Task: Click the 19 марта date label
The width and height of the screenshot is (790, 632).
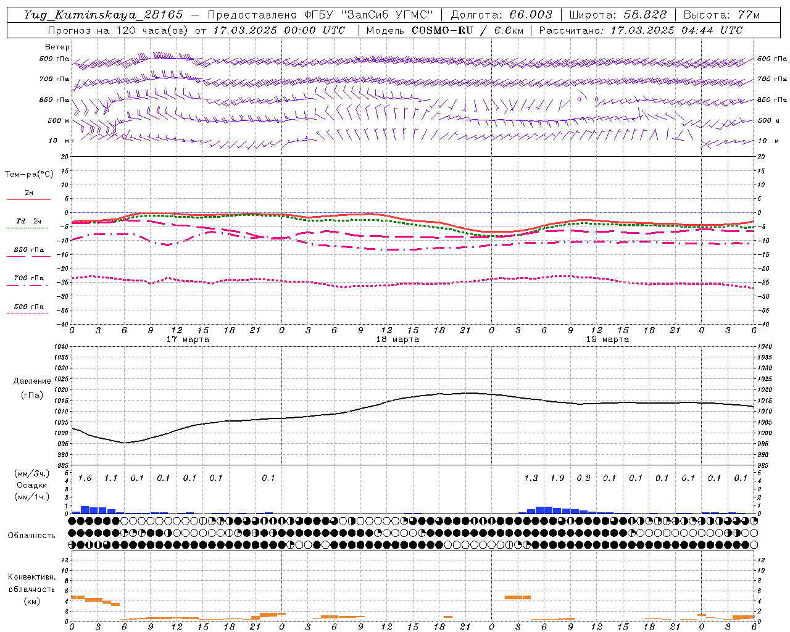Action: click(607, 339)
